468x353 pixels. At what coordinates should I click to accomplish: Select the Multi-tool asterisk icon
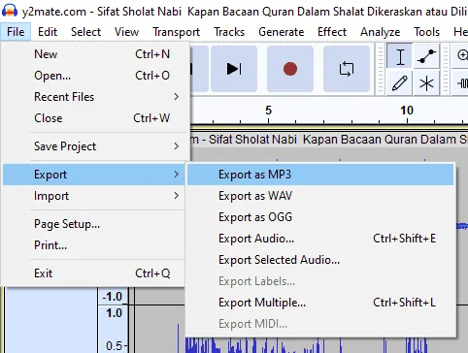pyautogui.click(x=426, y=83)
